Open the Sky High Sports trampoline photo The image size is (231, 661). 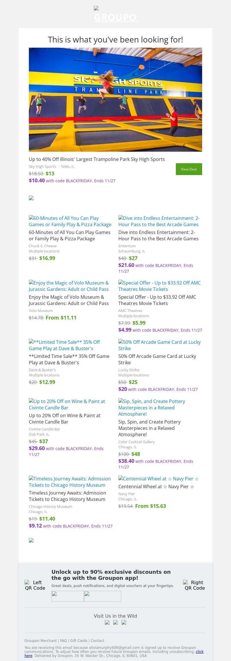(115, 100)
